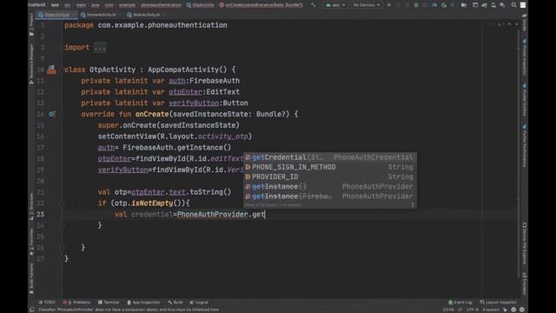Open the Project side panel
The height and width of the screenshot is (313, 556).
click(x=31, y=25)
